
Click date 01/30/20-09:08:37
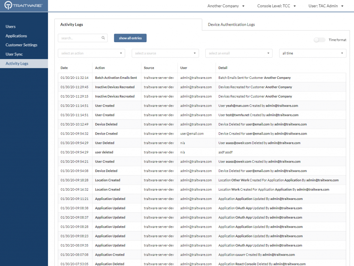(x=75, y=218)
